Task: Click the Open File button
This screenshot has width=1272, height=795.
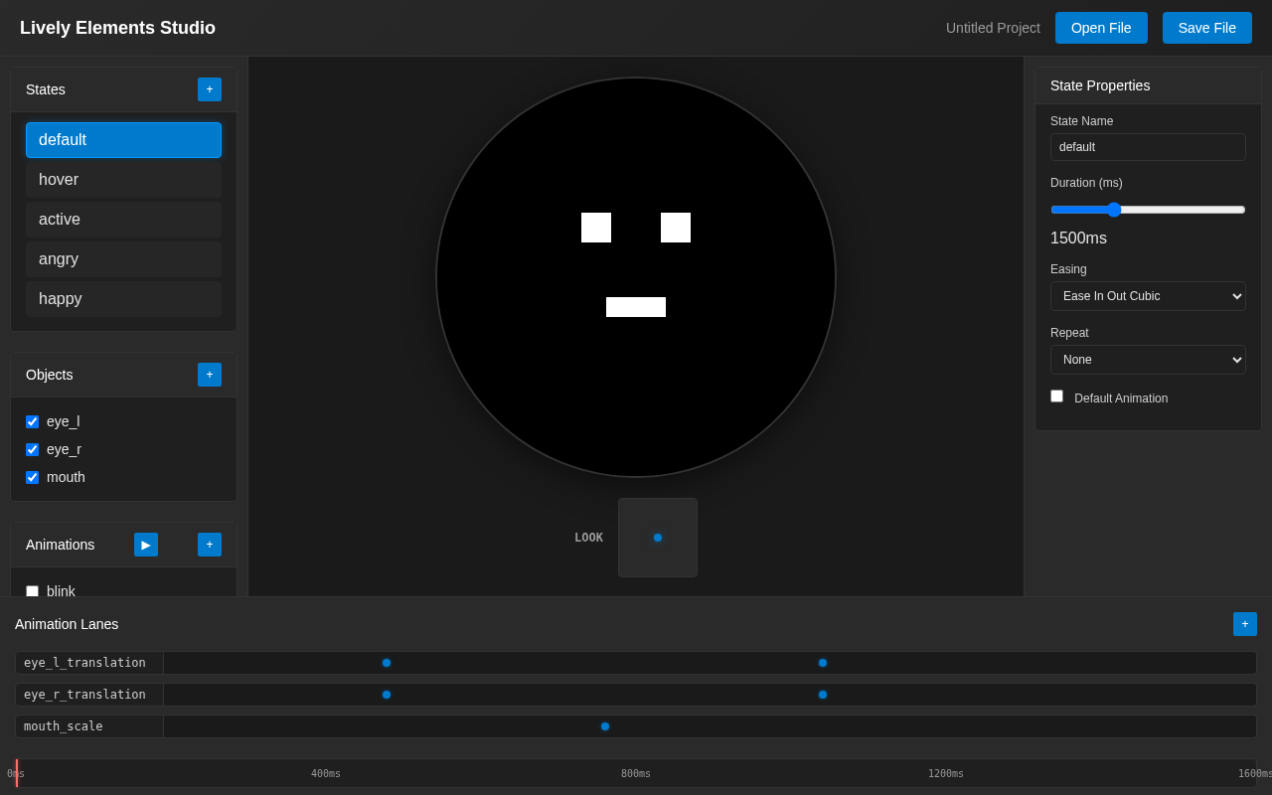Action: click(x=1101, y=28)
